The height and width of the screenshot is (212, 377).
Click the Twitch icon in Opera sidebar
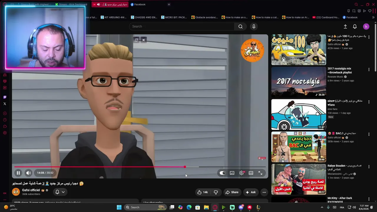5,97
